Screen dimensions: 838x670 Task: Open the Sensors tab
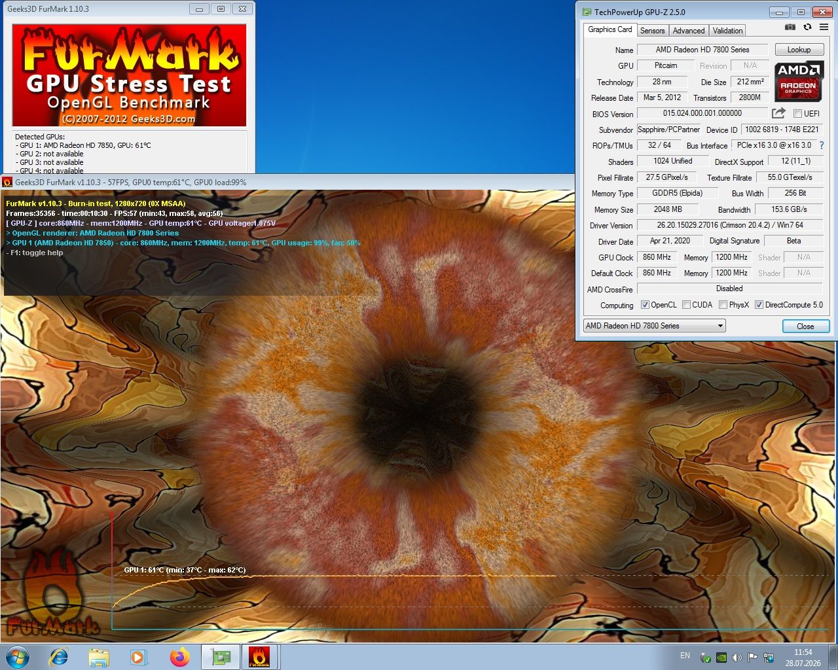[652, 31]
